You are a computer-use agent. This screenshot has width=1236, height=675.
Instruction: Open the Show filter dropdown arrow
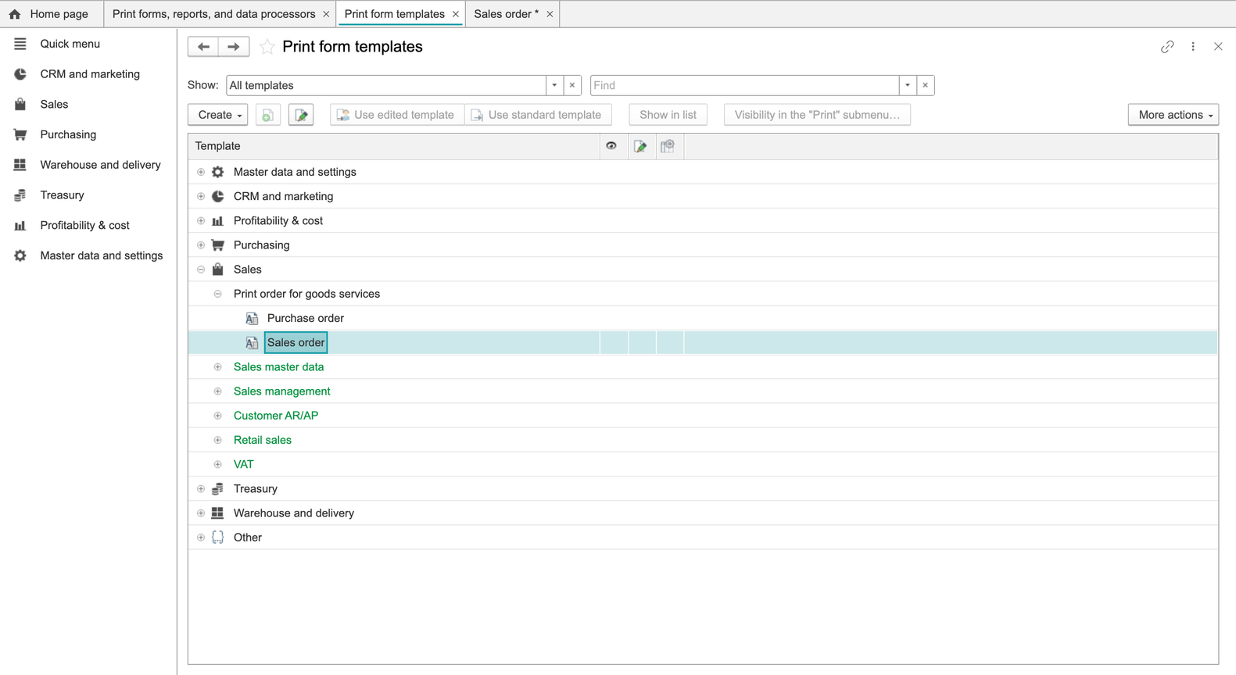[554, 85]
